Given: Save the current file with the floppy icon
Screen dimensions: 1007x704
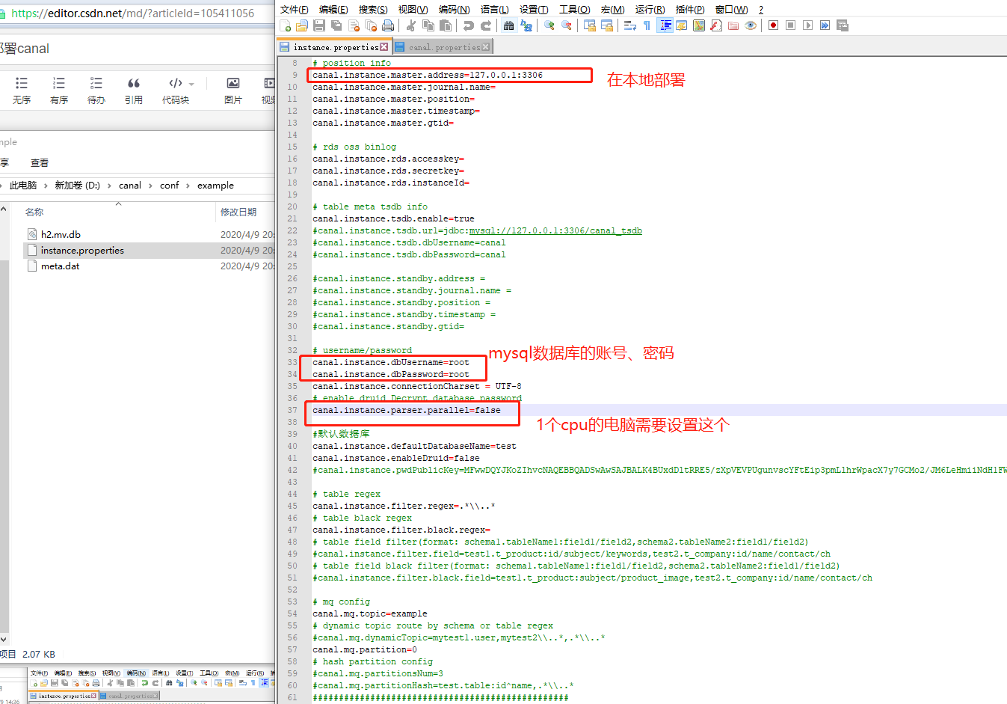Looking at the screenshot, I should click(x=318, y=25).
